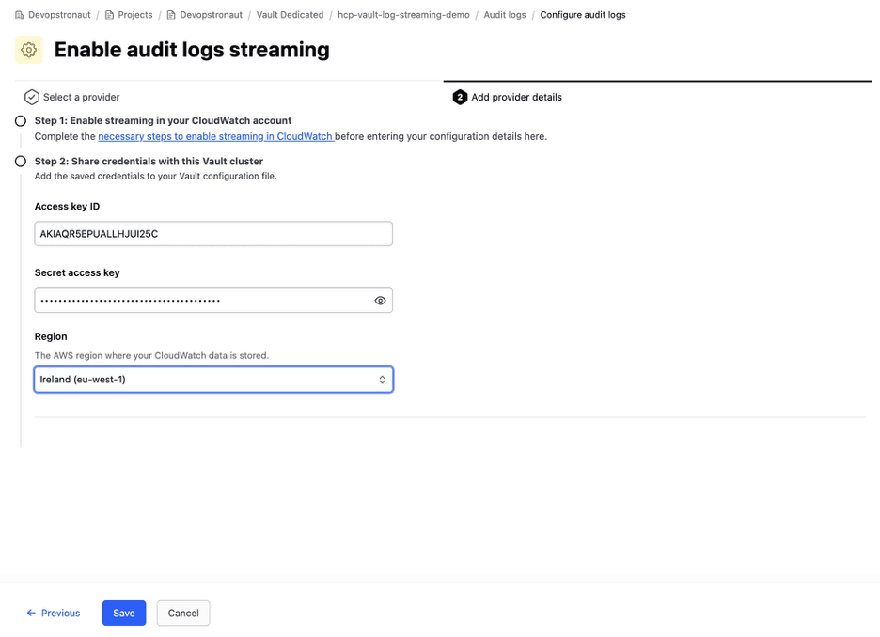880x637 pixels.
Task: Click the black numbered circle on step 2
Action: click(x=460, y=97)
